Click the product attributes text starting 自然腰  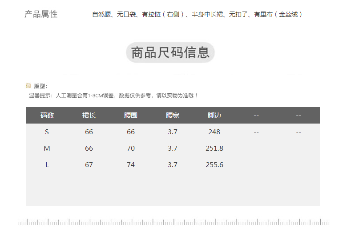tap(198, 14)
